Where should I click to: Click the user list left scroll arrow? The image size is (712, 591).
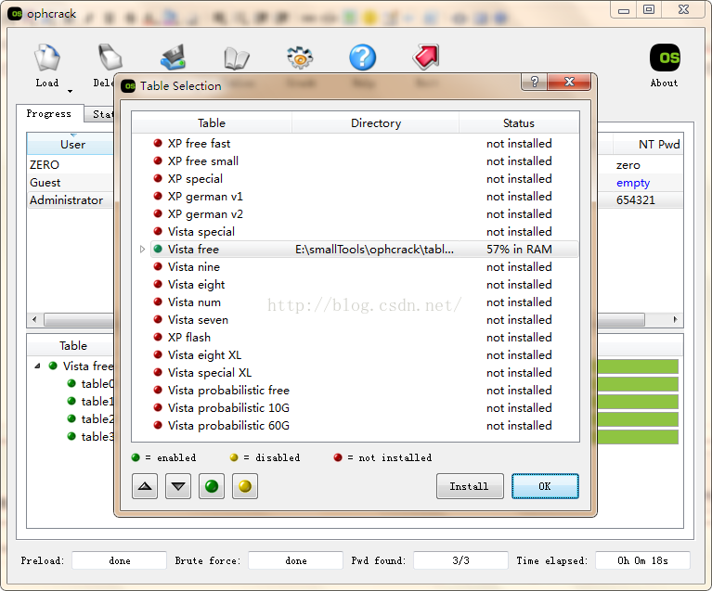tap(34, 319)
